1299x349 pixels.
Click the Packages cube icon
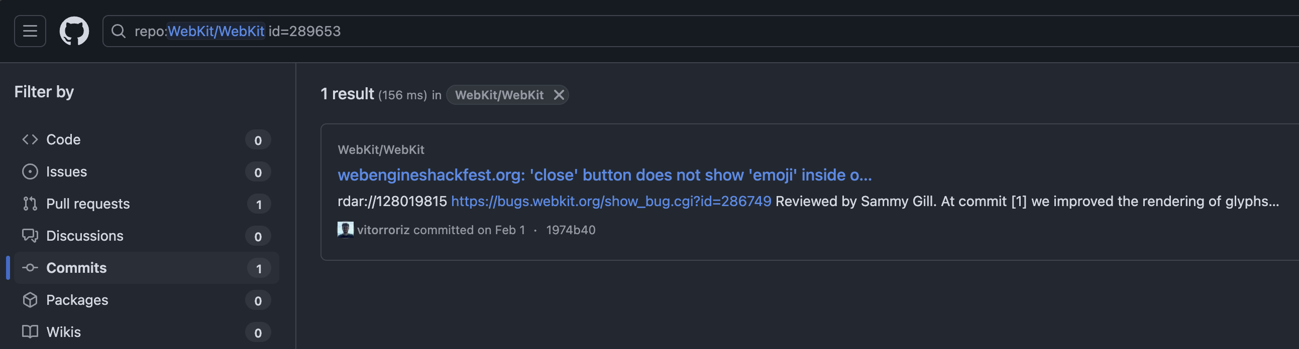[x=30, y=300]
